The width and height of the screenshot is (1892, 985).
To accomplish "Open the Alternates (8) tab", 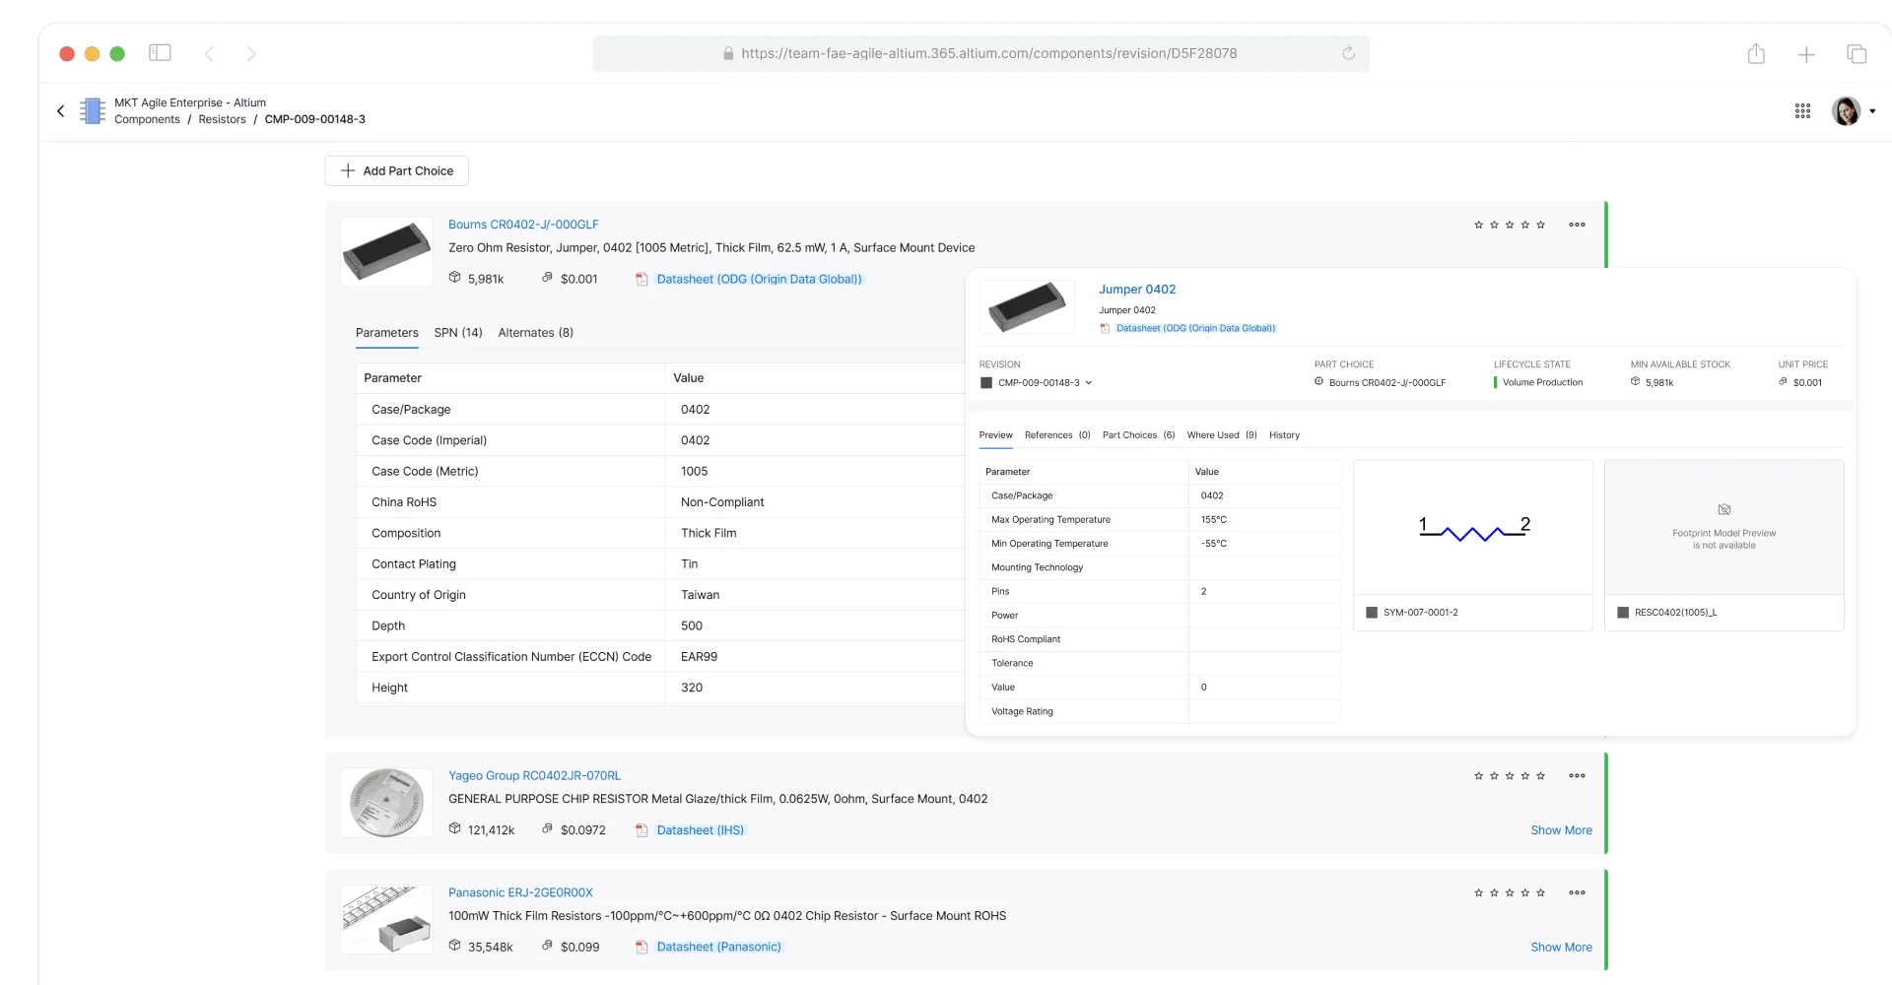I will (x=536, y=333).
